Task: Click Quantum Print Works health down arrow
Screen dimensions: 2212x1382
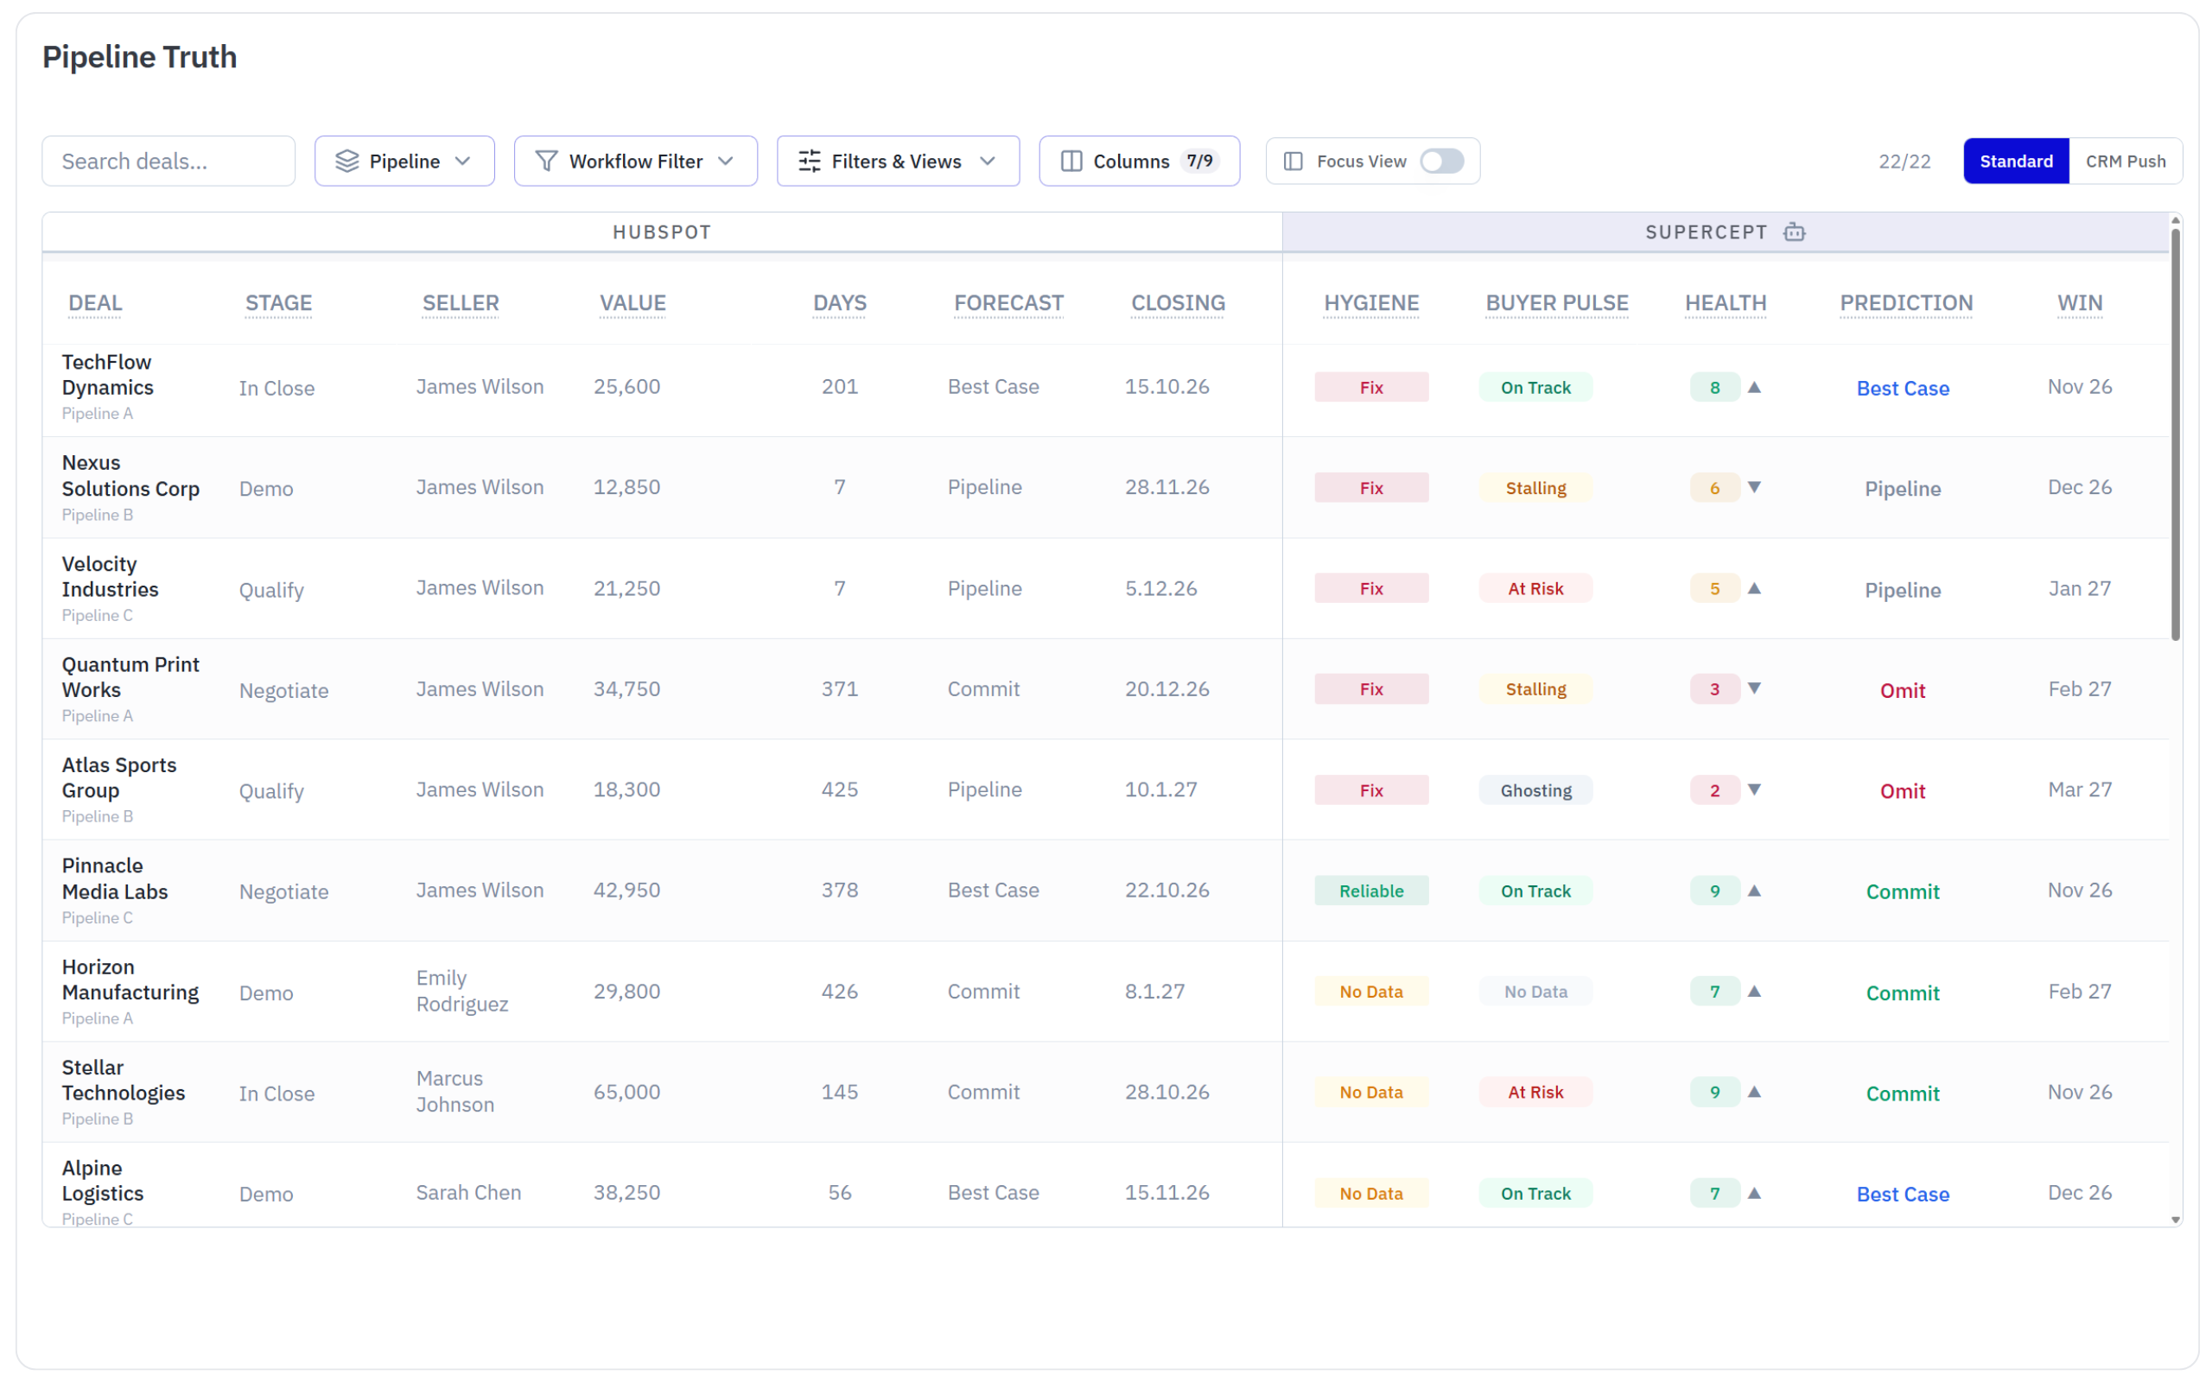Action: click(1754, 688)
